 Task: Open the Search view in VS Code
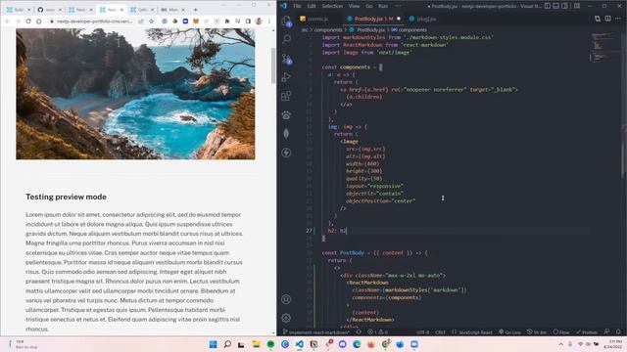tap(286, 39)
